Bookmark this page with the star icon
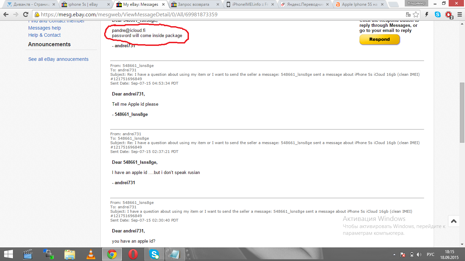This screenshot has width=465, height=261. click(x=416, y=15)
